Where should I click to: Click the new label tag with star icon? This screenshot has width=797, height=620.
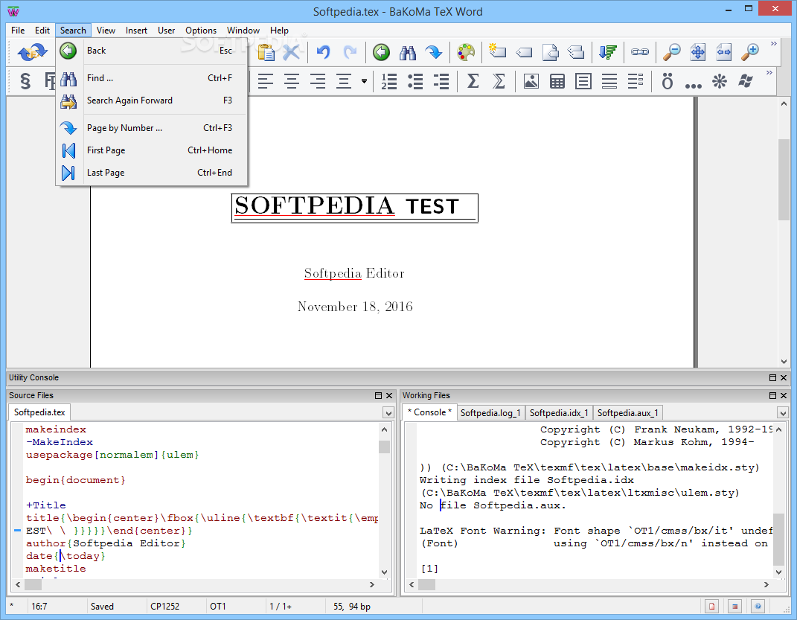(x=497, y=52)
